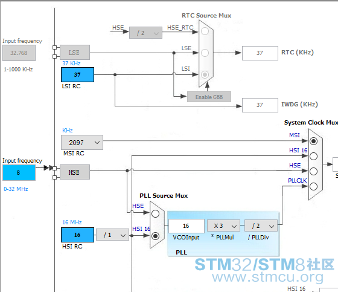The height and width of the screenshot is (292, 338).
Task: Click the HSI RC 16 block
Action: point(77,235)
